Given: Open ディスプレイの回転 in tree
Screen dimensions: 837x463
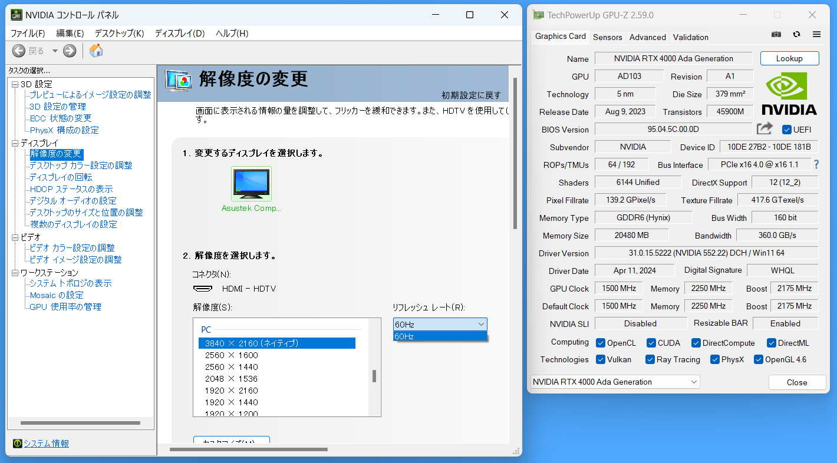Looking at the screenshot, I should (61, 177).
